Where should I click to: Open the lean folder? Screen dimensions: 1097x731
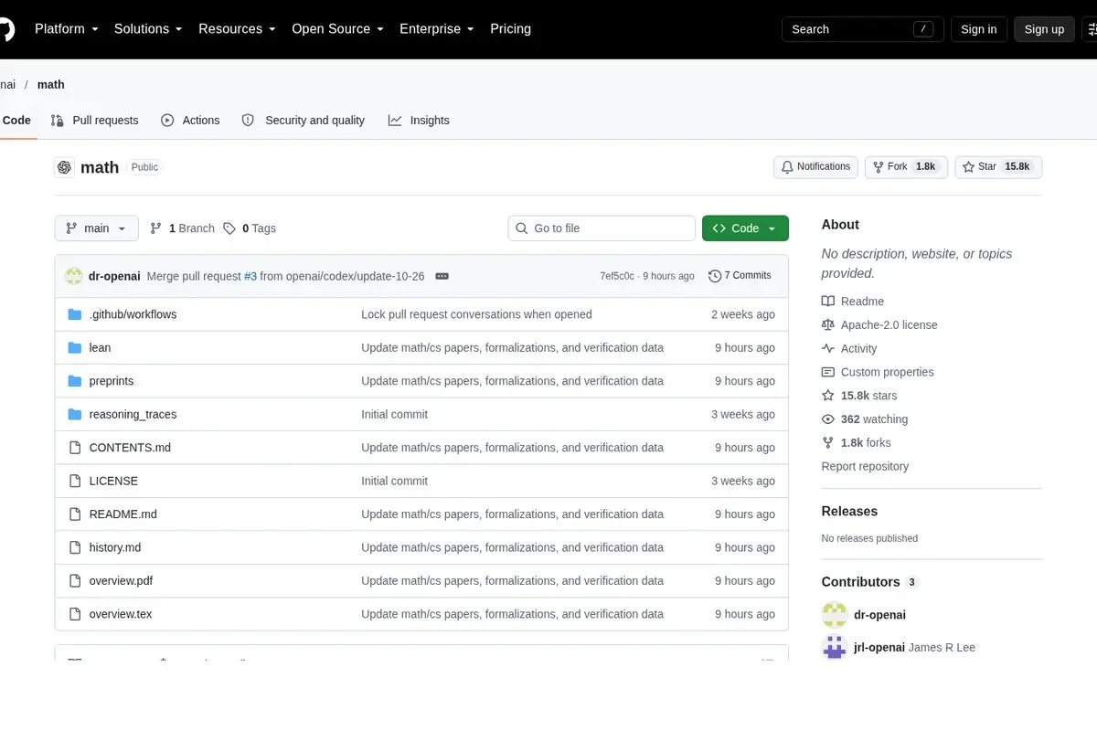pos(100,348)
